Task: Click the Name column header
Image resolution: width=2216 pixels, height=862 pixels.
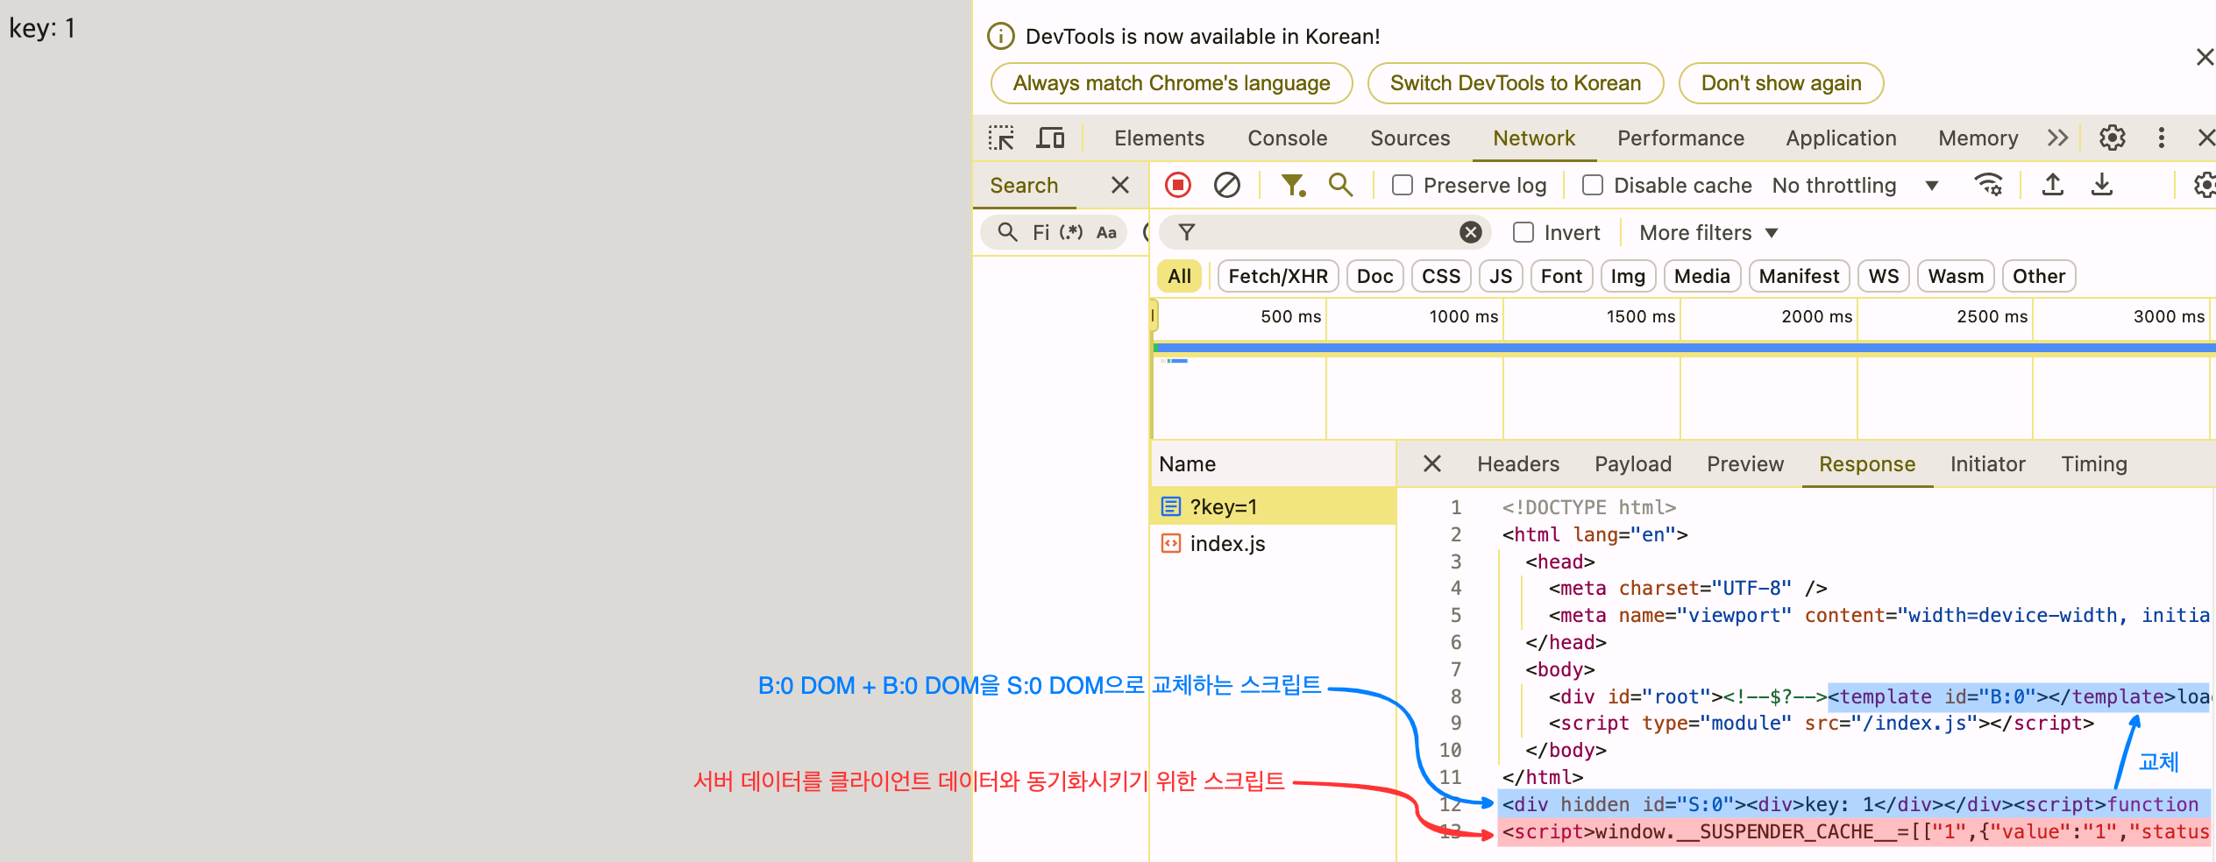Action: (x=1273, y=463)
